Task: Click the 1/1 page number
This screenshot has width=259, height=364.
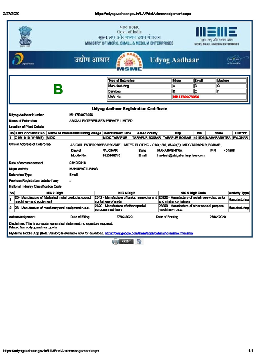Action: (251, 351)
